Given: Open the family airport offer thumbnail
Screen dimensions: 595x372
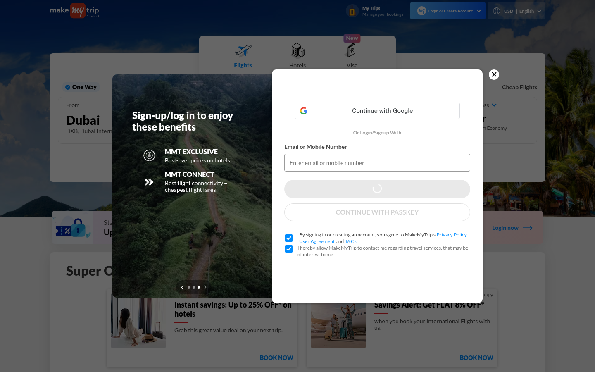Looking at the screenshot, I should (338, 325).
